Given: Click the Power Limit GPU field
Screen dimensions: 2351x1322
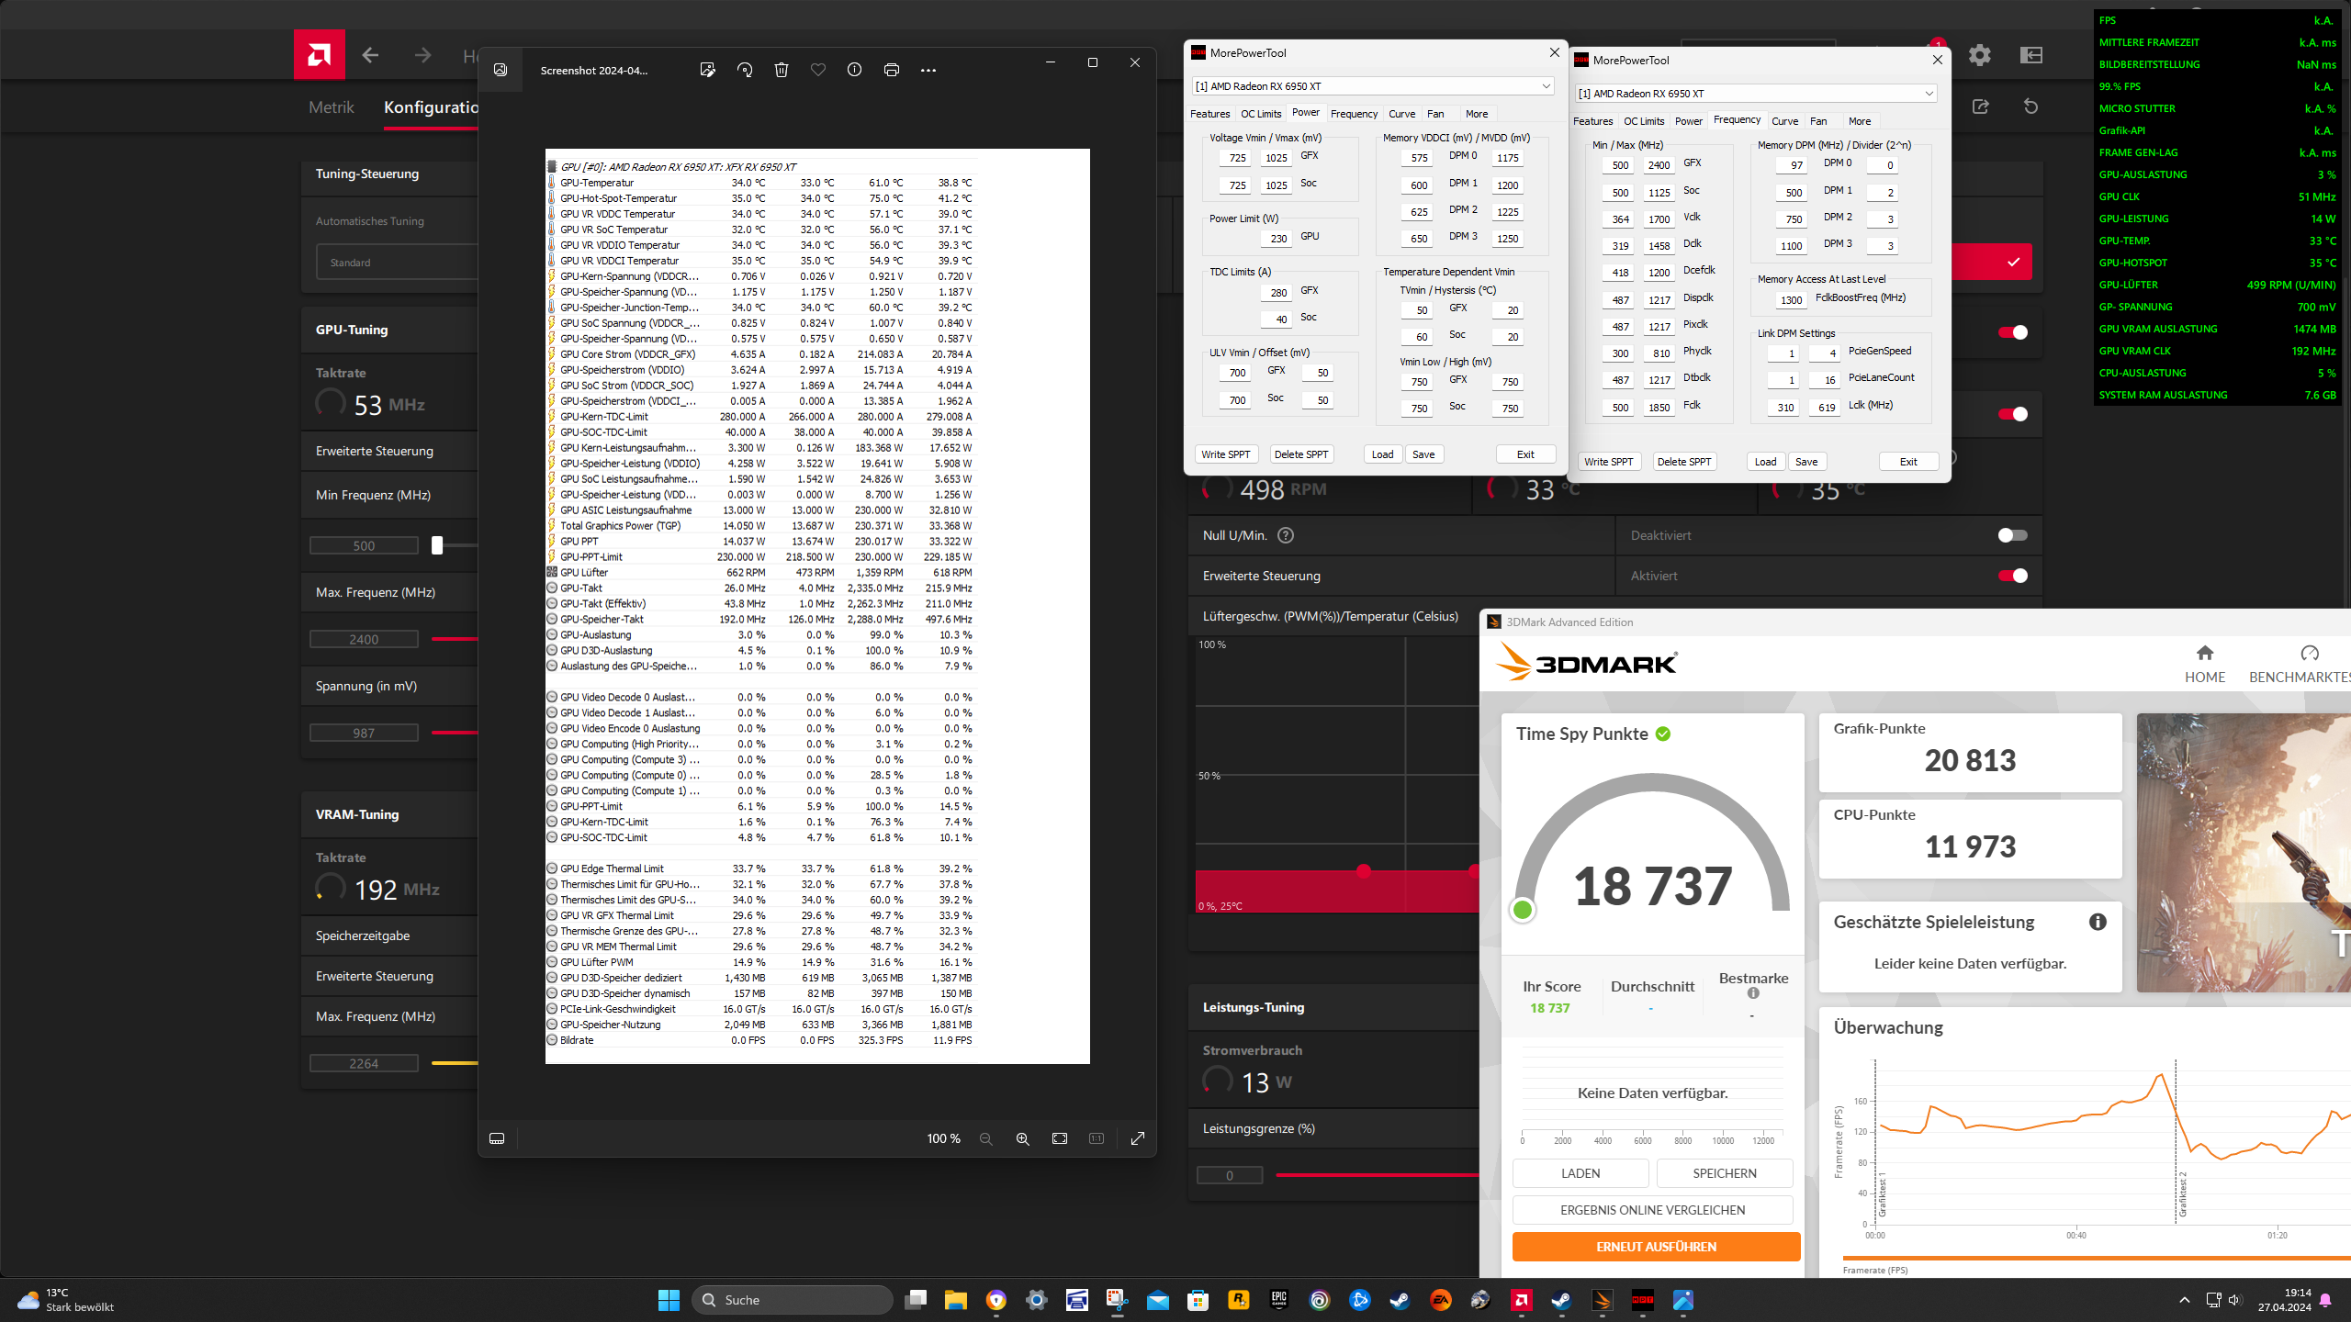Looking at the screenshot, I should [x=1277, y=239].
